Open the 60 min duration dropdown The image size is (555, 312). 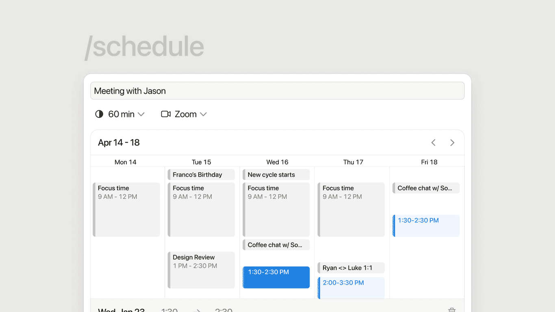(121, 114)
